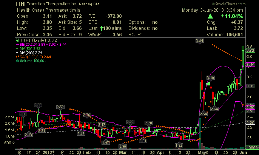Click the SCTR label
259x155 pixels.
coord(135,34)
